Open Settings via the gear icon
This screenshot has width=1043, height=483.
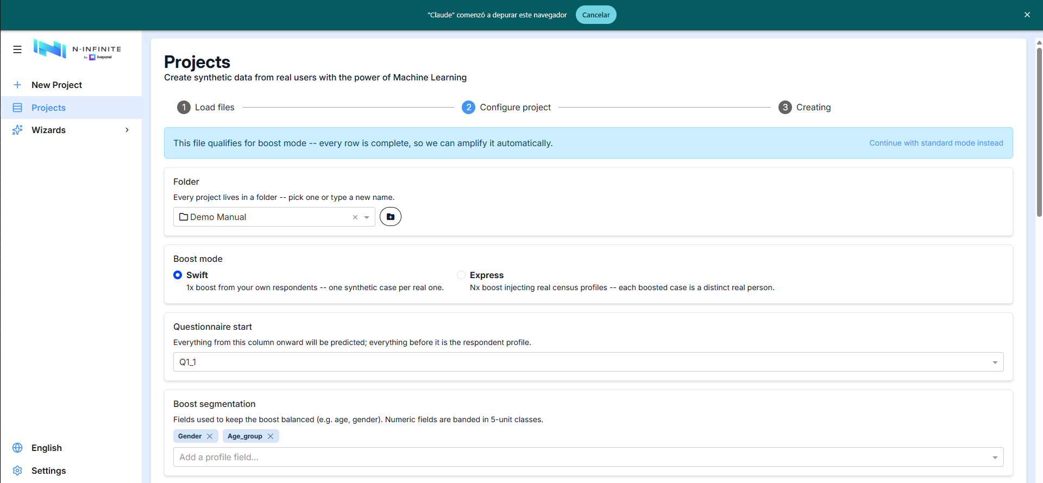[x=17, y=471]
